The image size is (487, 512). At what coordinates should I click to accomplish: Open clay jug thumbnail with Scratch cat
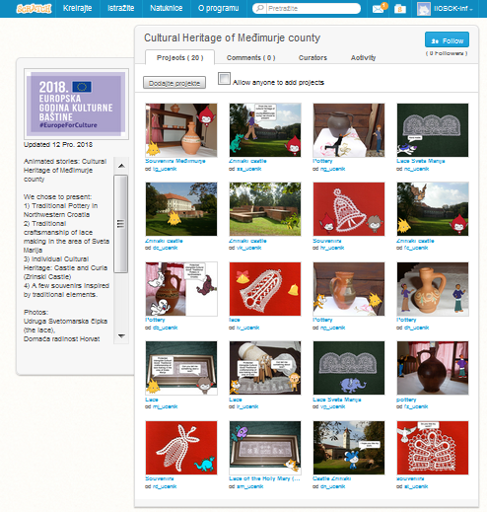click(x=349, y=289)
